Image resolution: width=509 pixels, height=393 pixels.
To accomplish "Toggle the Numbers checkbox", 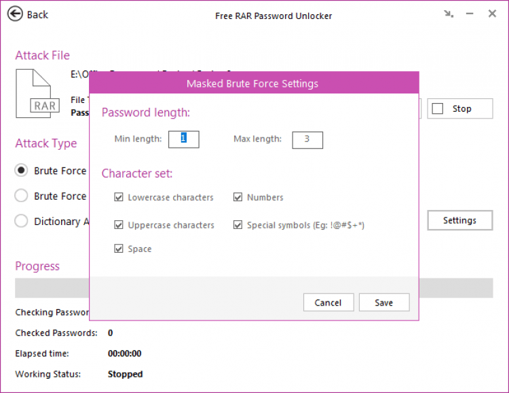I will coord(238,197).
